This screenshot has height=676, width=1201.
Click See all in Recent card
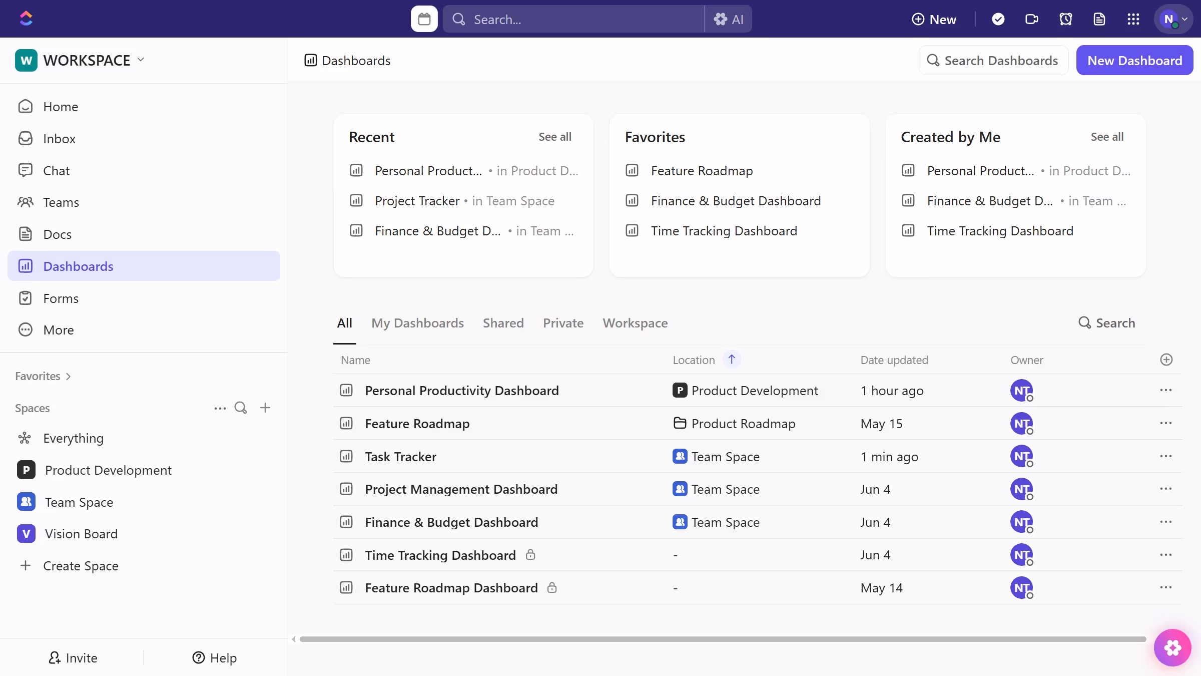554,137
